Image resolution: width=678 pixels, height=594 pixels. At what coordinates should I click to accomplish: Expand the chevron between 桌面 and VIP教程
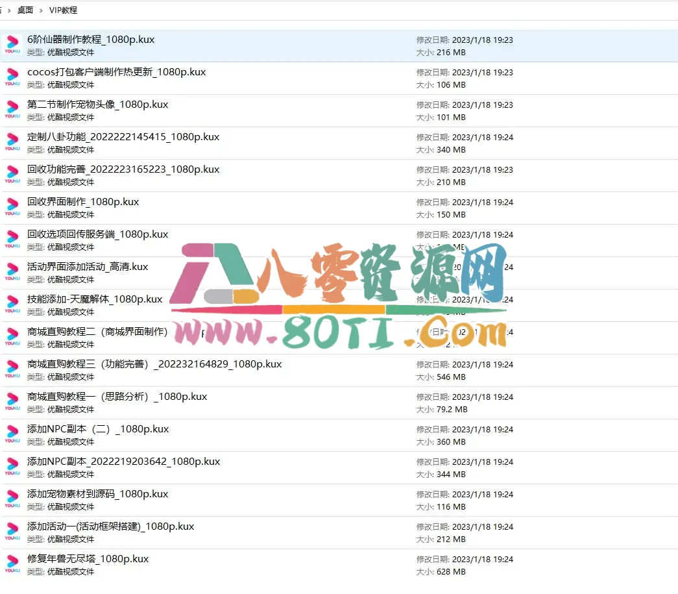[42, 10]
